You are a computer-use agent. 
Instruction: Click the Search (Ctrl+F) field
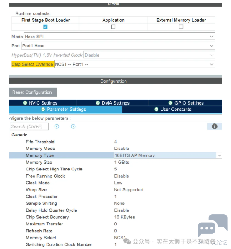click(x=29, y=126)
